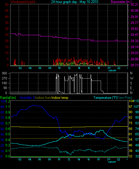Screen dimensions: 139x169
Task: Select the barometer value 28.73
Action: point(135,65)
